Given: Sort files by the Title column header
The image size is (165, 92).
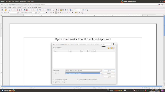Looking at the screenshot, I should 61,51.
